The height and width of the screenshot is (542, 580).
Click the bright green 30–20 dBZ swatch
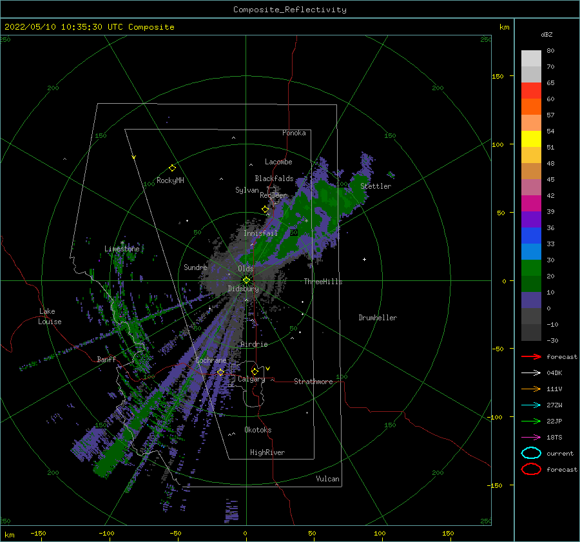[x=531, y=268]
